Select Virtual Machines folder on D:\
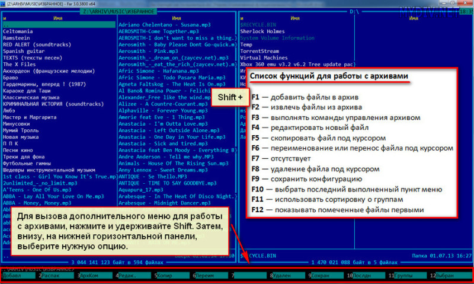 (x=264, y=58)
